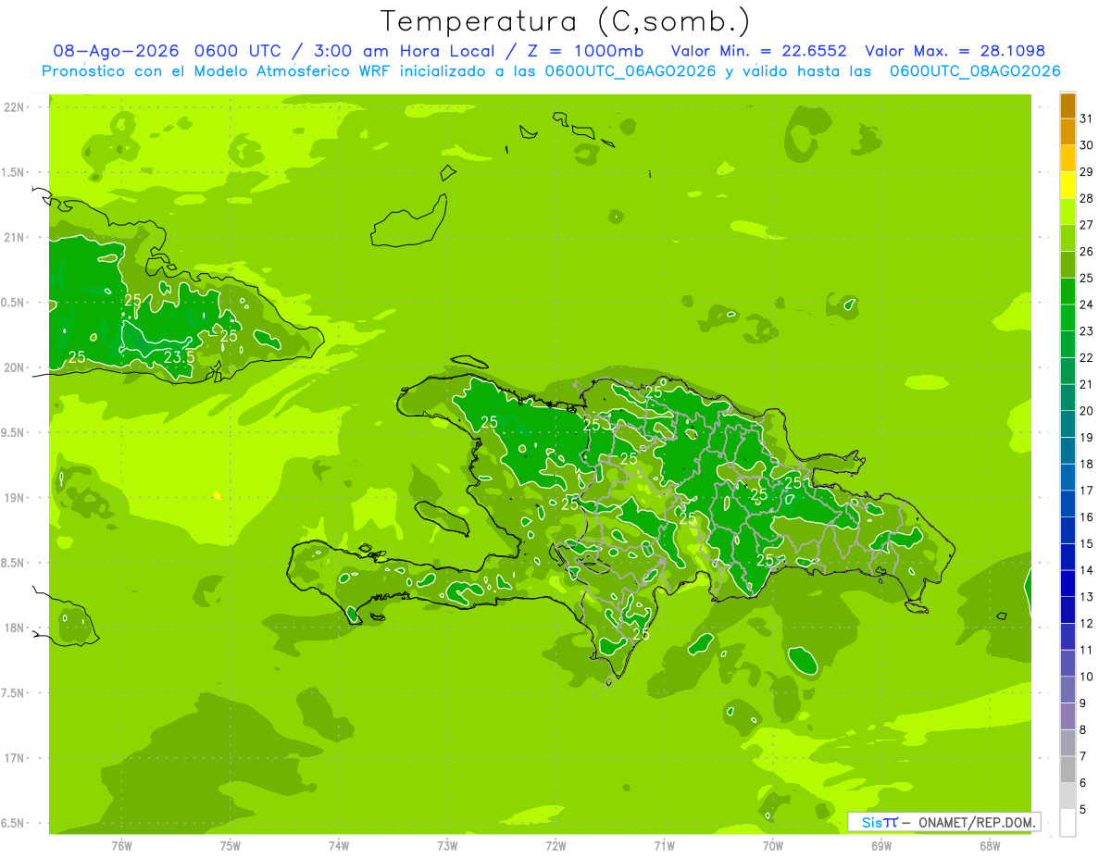Screen dimensions: 1111x858
Task: Click latitude axis label "17N"
Action: coord(13,758)
